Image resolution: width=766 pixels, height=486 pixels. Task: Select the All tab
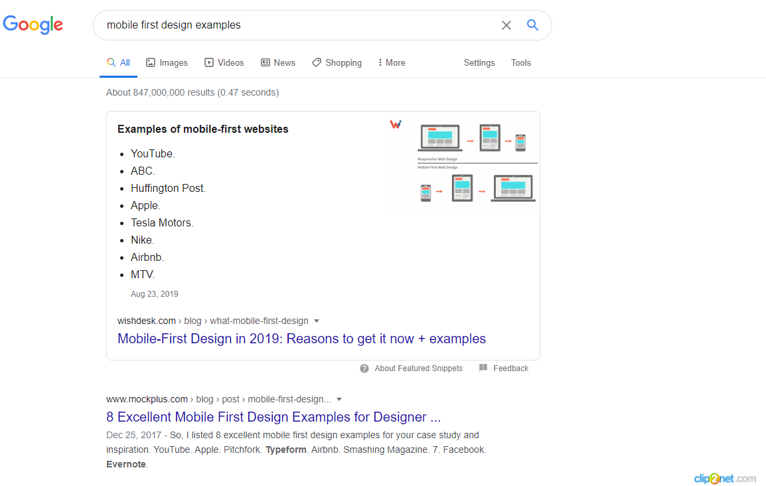(118, 62)
